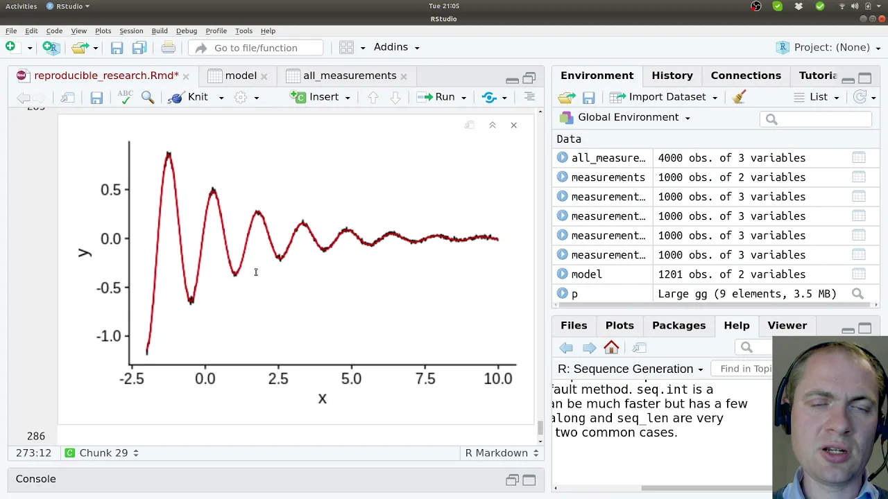The width and height of the screenshot is (888, 499).
Task: Expand the measurements data entry
Action: point(563,177)
